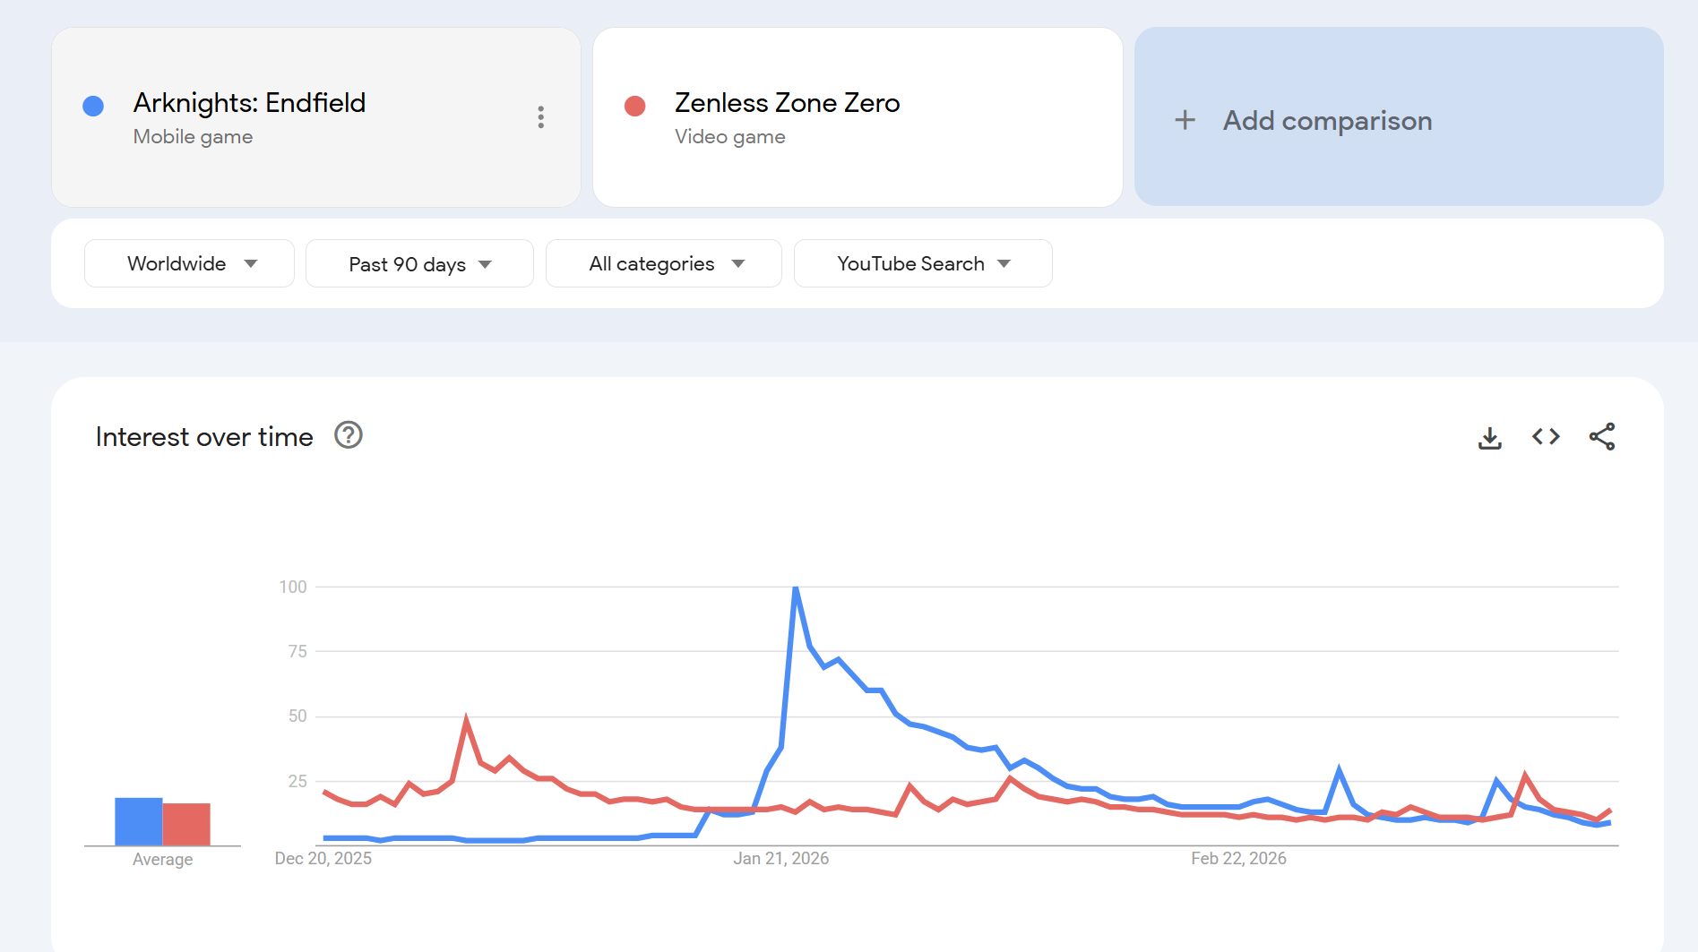Open Arknights: Endfield term options menu
Screen dimensions: 1698x952
(x=540, y=117)
